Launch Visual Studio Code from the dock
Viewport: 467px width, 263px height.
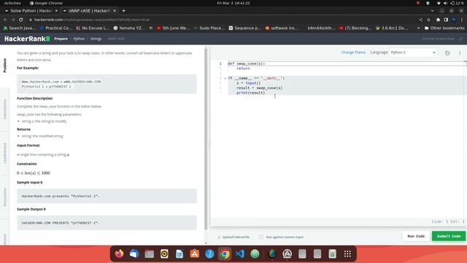(x=240, y=254)
